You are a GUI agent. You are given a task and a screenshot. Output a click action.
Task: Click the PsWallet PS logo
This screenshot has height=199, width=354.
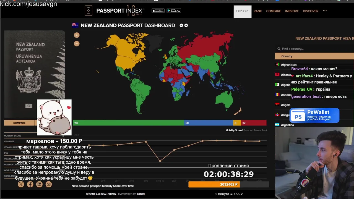298,116
